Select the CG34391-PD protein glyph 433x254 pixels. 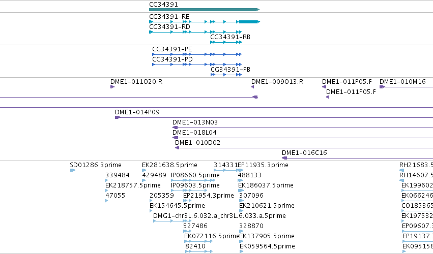pyautogui.click(x=197, y=65)
